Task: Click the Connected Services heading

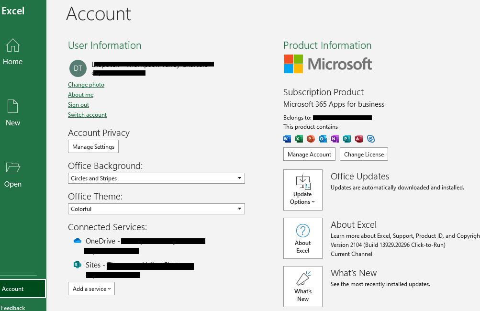Action: [x=108, y=227]
